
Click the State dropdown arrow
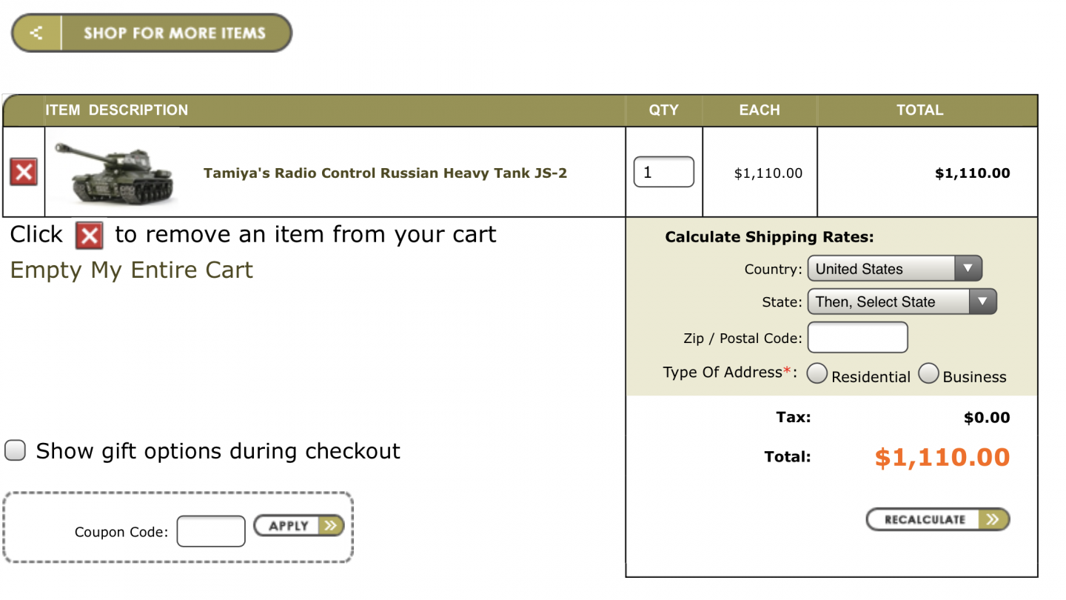point(982,301)
